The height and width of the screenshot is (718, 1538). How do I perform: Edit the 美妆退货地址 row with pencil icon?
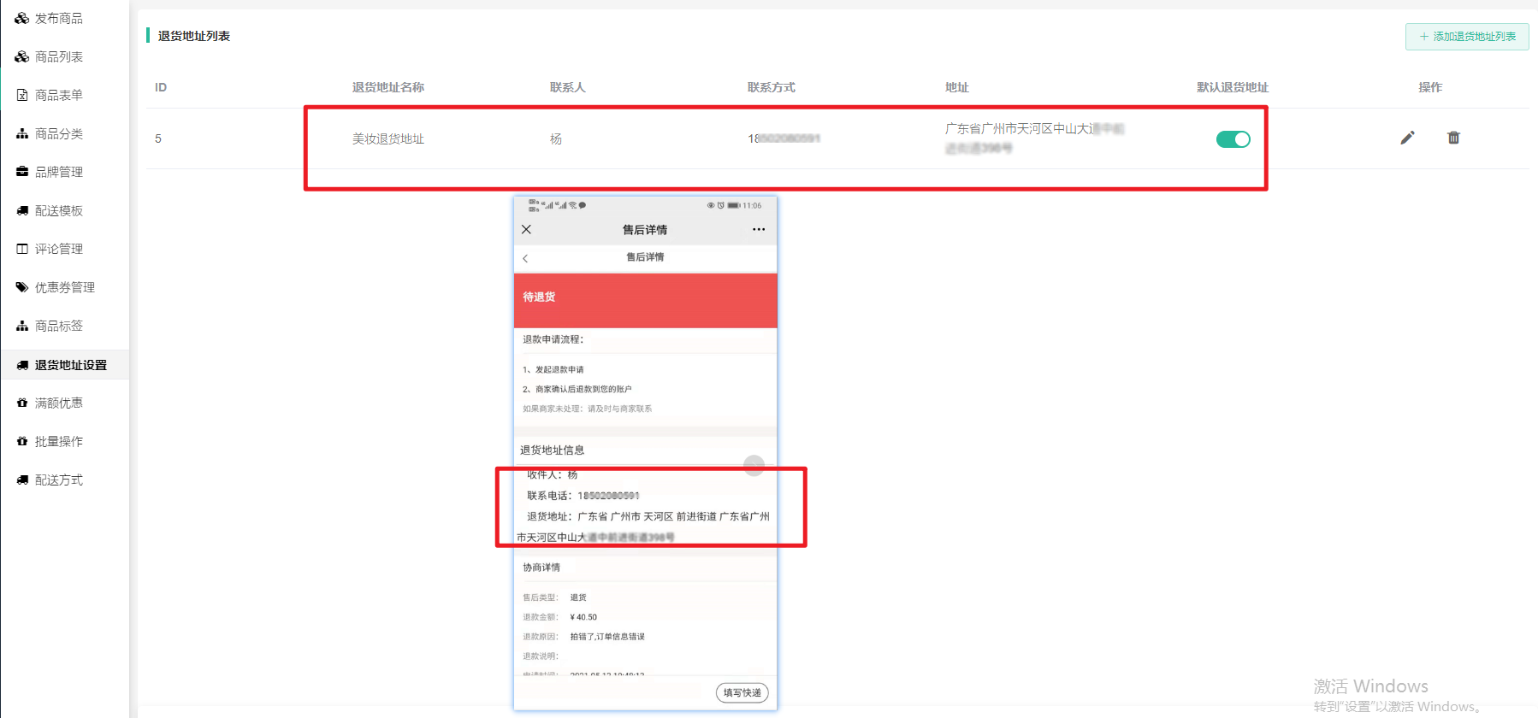point(1407,138)
